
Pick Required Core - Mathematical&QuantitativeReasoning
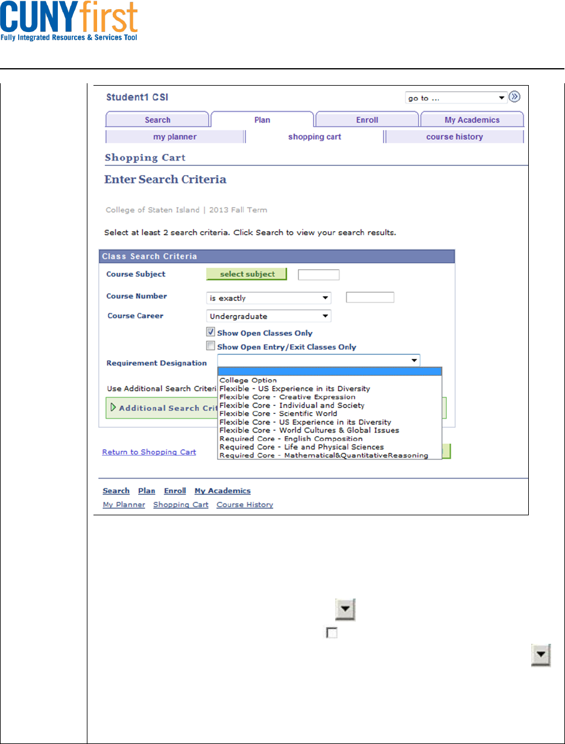[x=330, y=456]
